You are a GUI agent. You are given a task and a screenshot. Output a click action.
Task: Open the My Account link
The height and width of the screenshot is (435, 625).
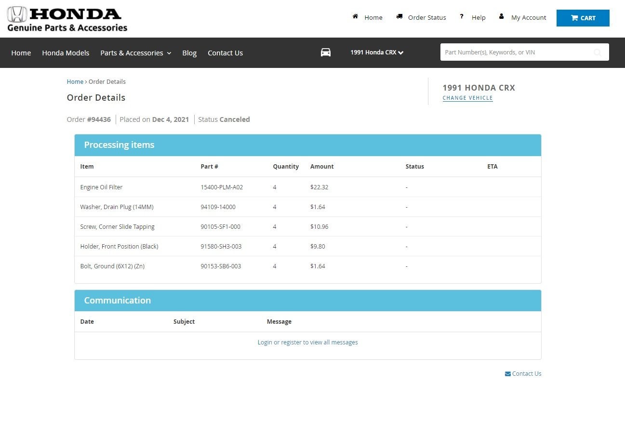(x=529, y=17)
